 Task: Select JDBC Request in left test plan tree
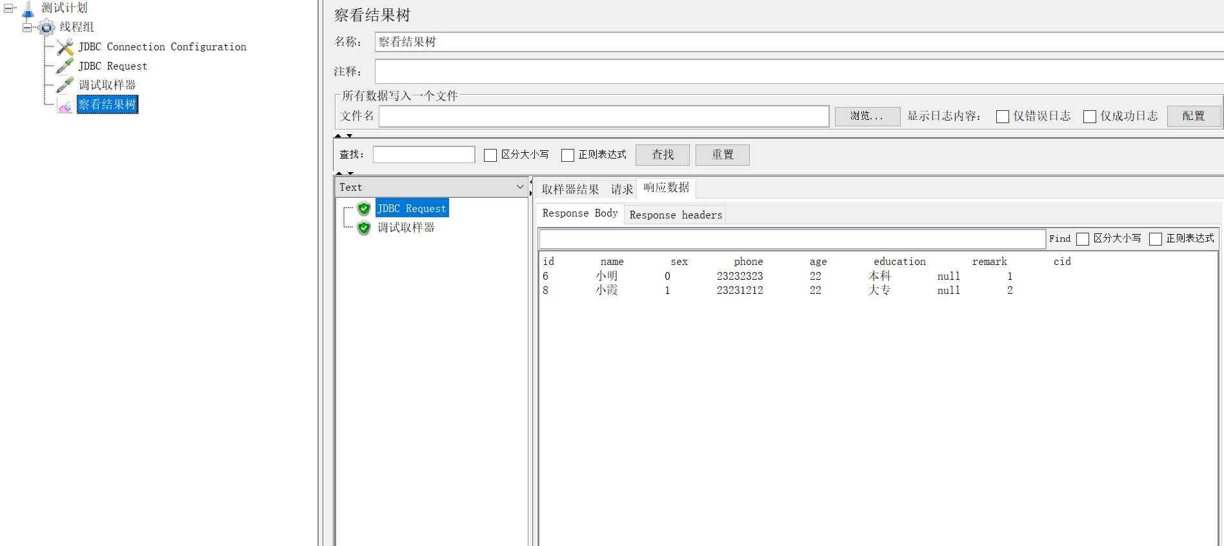pos(113,66)
